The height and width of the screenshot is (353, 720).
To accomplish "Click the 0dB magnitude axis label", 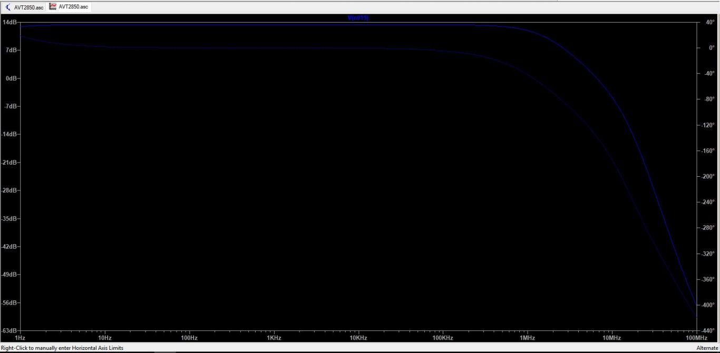I will click(12, 78).
